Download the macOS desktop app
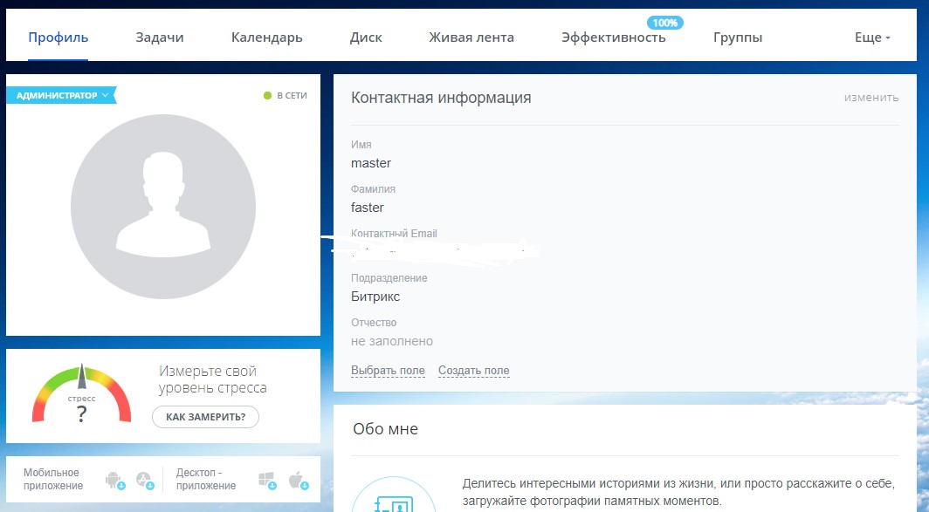The width and height of the screenshot is (929, 512). [x=297, y=480]
